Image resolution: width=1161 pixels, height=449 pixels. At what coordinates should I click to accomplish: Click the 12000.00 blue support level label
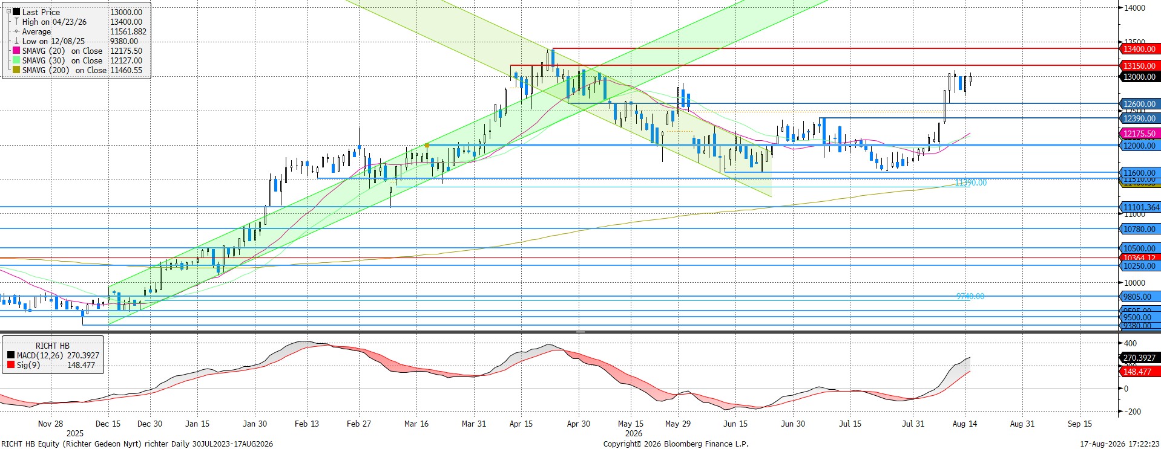1140,146
